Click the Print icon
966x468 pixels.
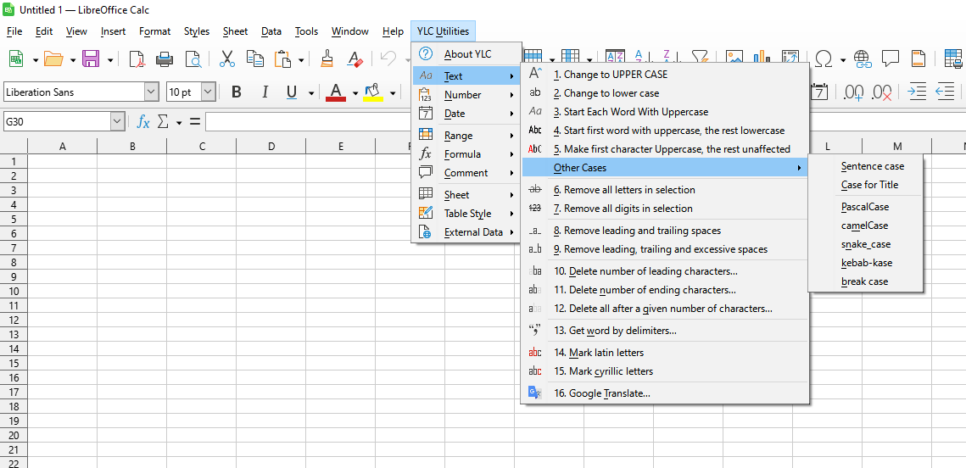(165, 58)
